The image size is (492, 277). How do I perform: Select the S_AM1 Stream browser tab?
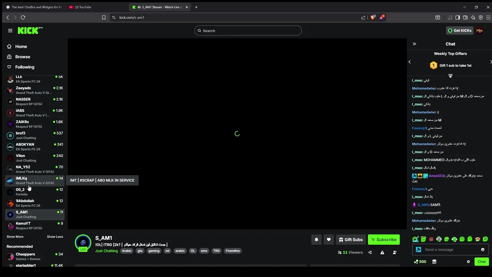(x=160, y=7)
